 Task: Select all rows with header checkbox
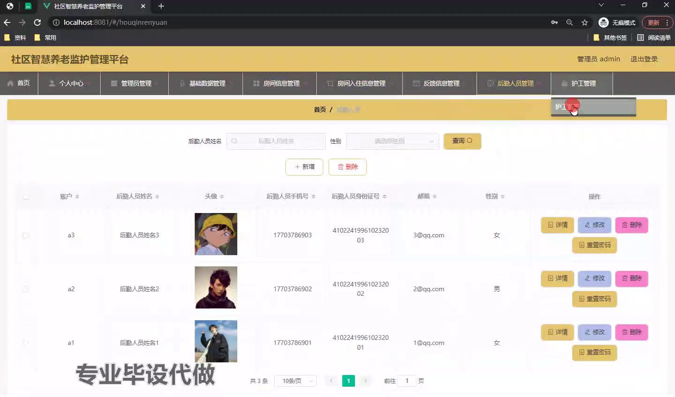[26, 197]
